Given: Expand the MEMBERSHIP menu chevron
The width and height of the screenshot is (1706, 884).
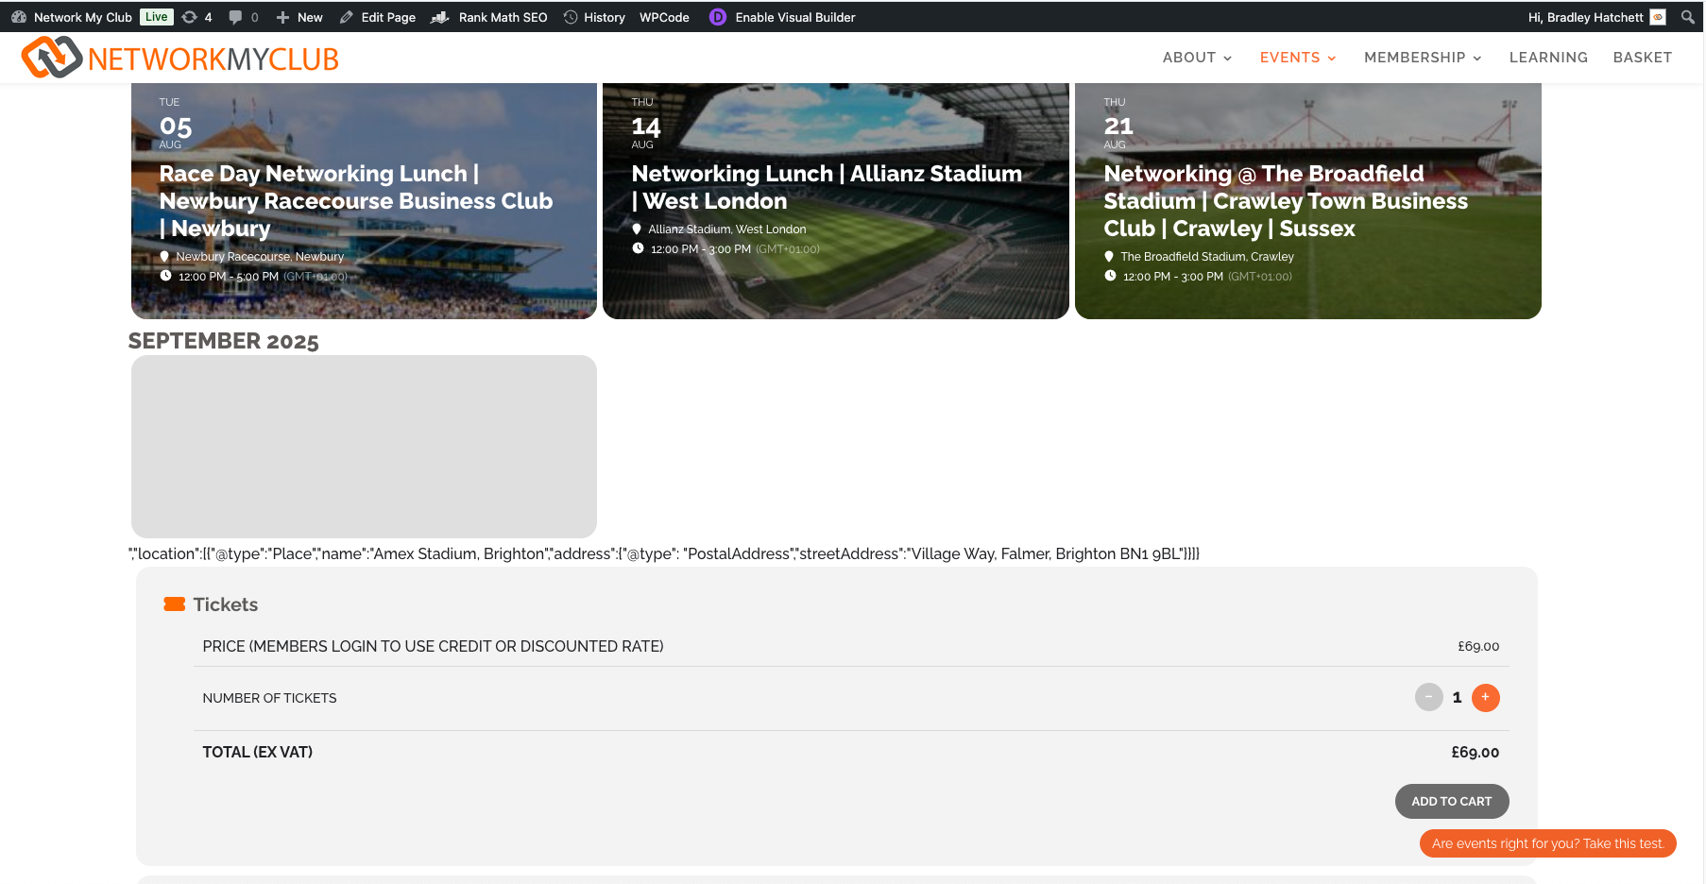Looking at the screenshot, I should (1477, 59).
